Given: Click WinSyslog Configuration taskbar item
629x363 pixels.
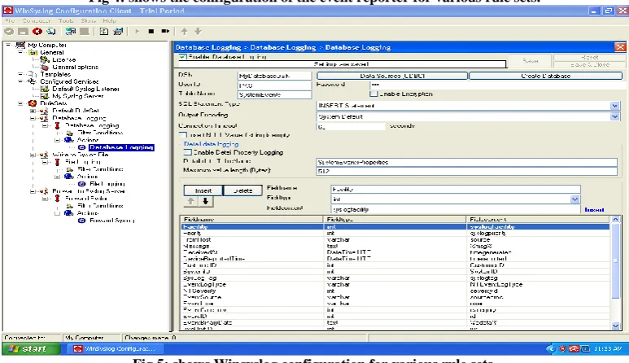Looking at the screenshot, I should point(114,348).
